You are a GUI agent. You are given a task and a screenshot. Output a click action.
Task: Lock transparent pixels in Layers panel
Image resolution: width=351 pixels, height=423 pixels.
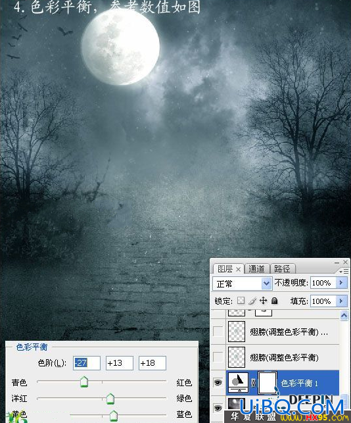click(241, 301)
